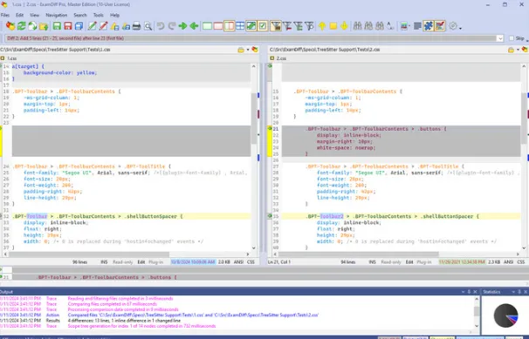Click the red floppy disk save icon

pos(68,26)
